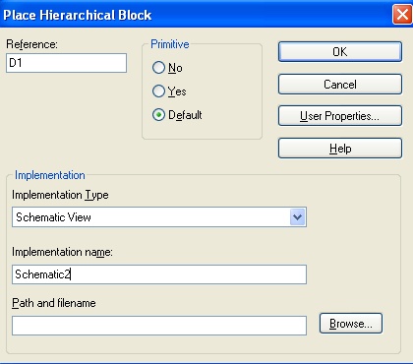Click the empty Path and filename field

(x=159, y=326)
